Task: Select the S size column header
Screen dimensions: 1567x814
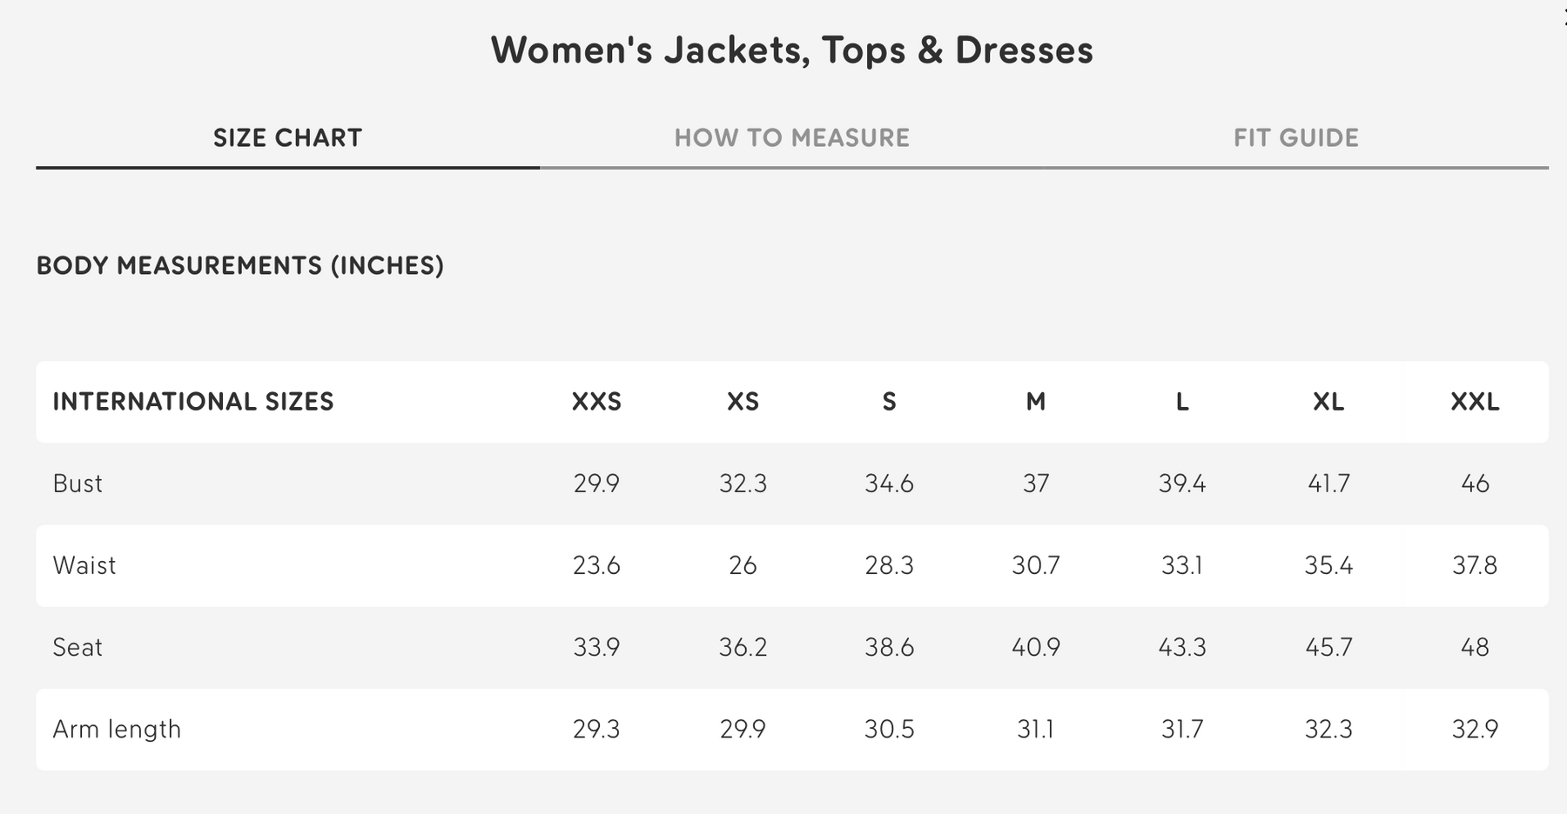Action: 889,402
